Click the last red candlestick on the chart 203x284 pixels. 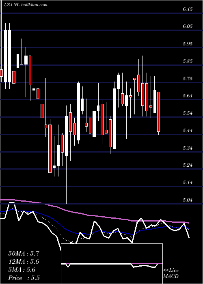pyautogui.click(x=159, y=112)
